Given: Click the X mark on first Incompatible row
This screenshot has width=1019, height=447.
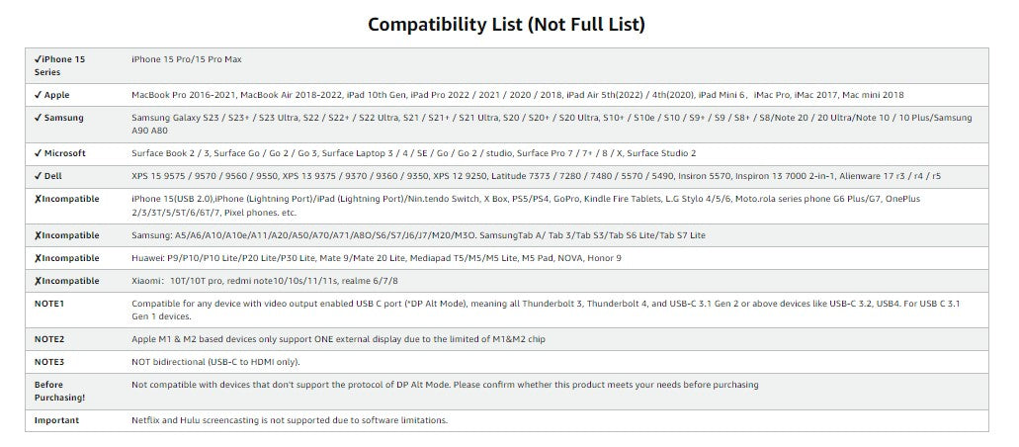Looking at the screenshot, I should click(x=38, y=199).
